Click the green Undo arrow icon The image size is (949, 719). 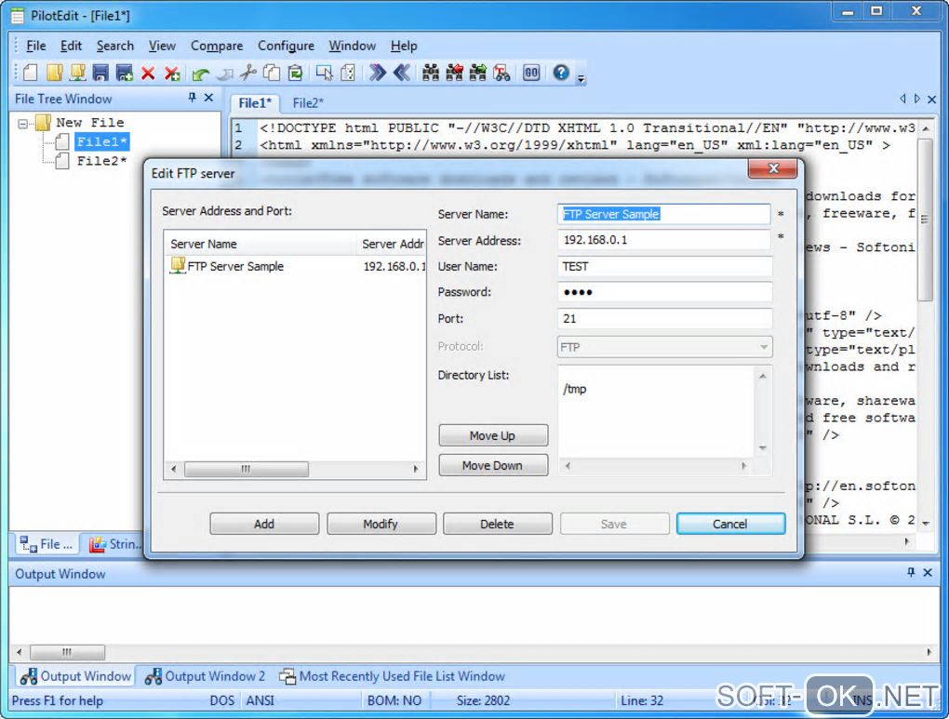tap(200, 73)
